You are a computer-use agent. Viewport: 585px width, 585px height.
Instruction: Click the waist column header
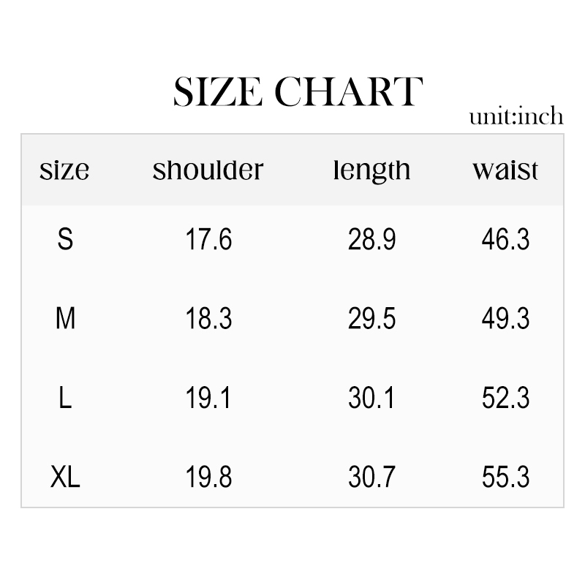tap(505, 170)
